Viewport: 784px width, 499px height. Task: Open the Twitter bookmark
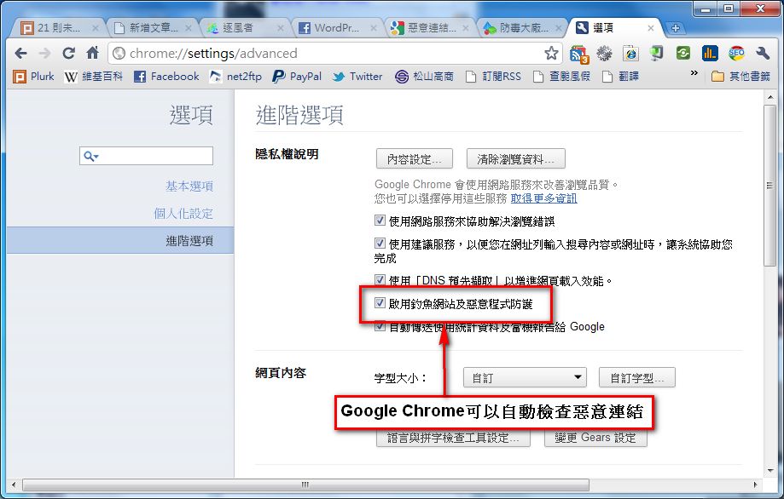[x=357, y=77]
